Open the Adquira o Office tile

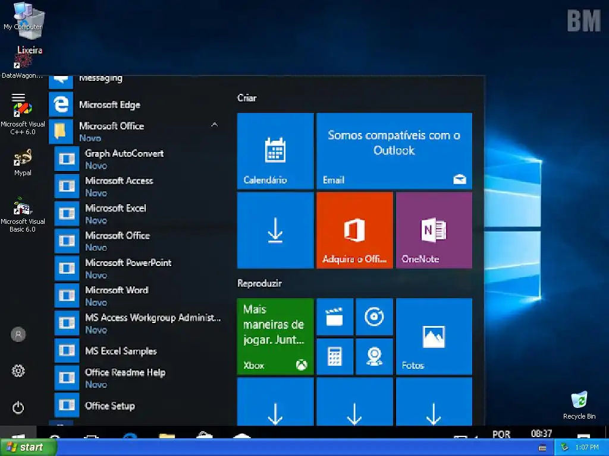[x=354, y=230]
